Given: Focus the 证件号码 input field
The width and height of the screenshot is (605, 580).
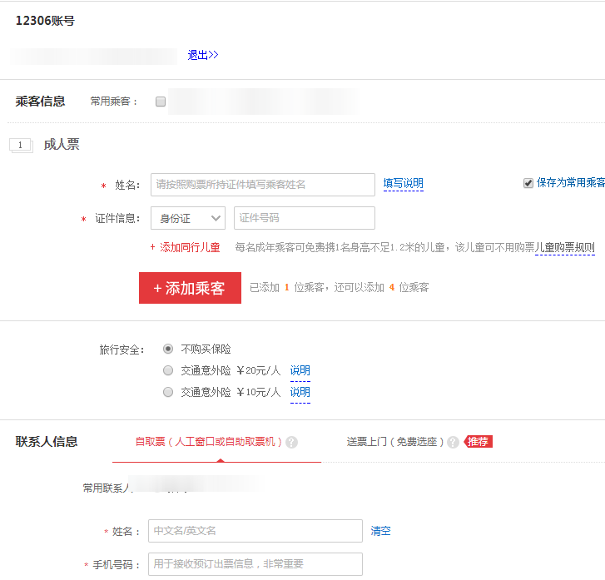Looking at the screenshot, I should (304, 218).
